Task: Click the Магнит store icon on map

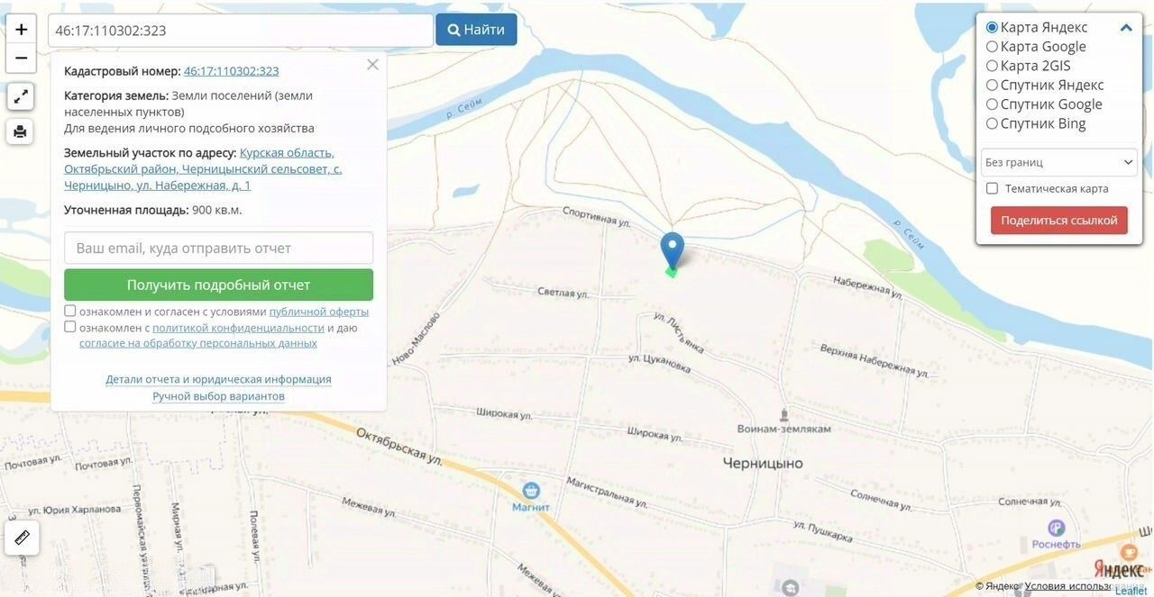Action: click(531, 490)
